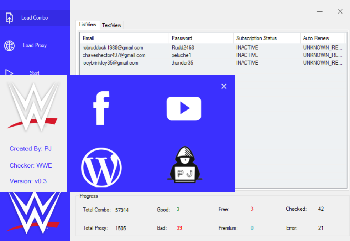Image resolution: width=350 pixels, height=241 pixels.
Task: Click the WWE logo at sidebar bottom
Action: (34, 212)
